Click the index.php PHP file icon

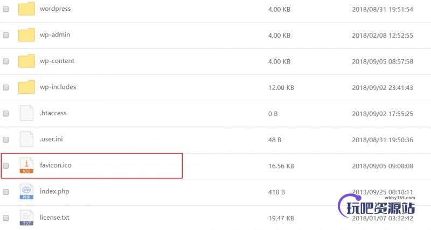click(x=26, y=192)
